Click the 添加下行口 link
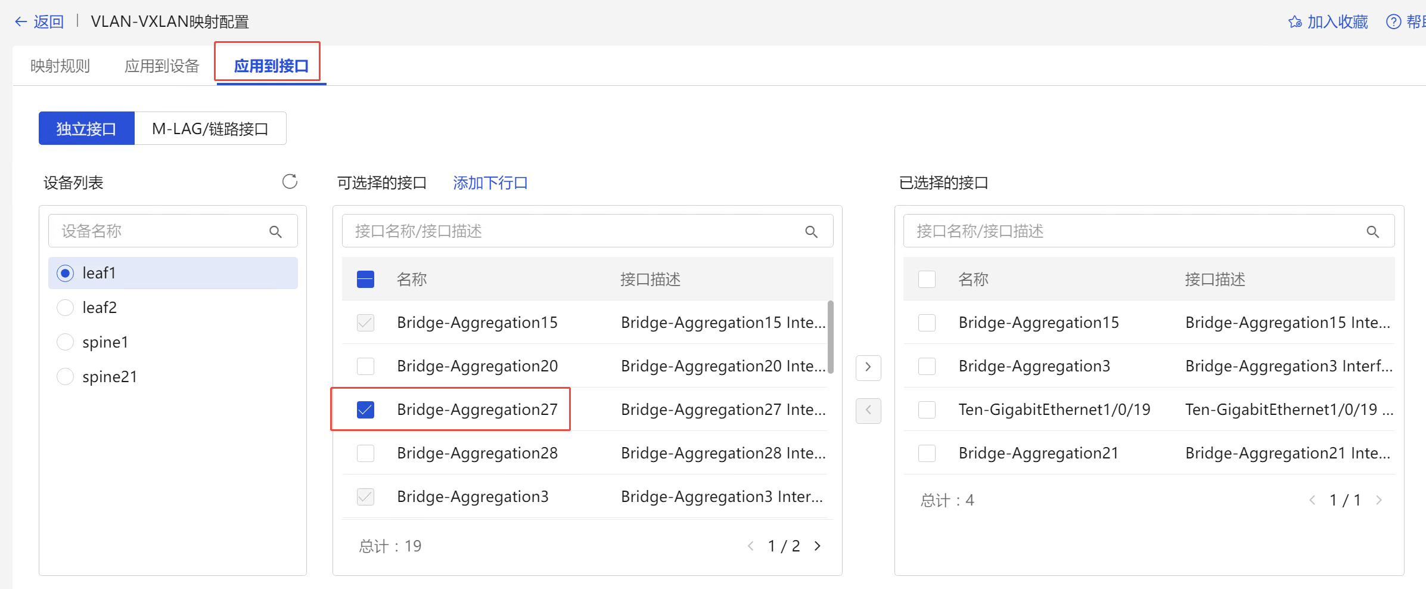This screenshot has width=1426, height=589. [x=490, y=182]
